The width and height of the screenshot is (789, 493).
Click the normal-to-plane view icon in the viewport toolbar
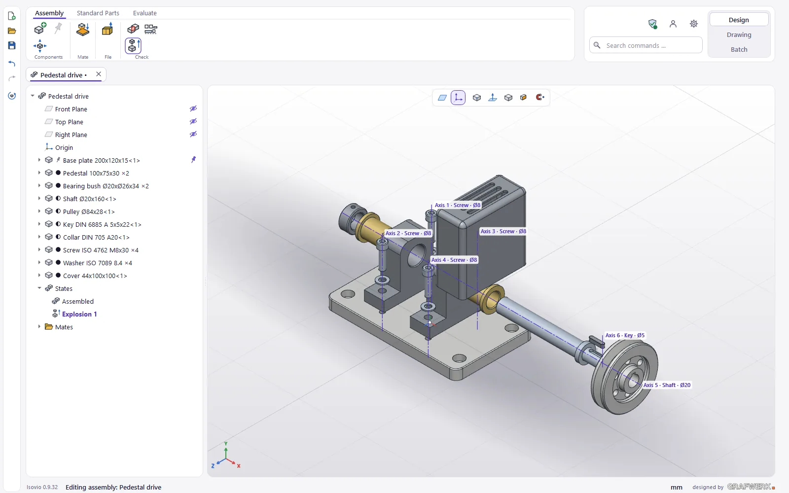492,98
